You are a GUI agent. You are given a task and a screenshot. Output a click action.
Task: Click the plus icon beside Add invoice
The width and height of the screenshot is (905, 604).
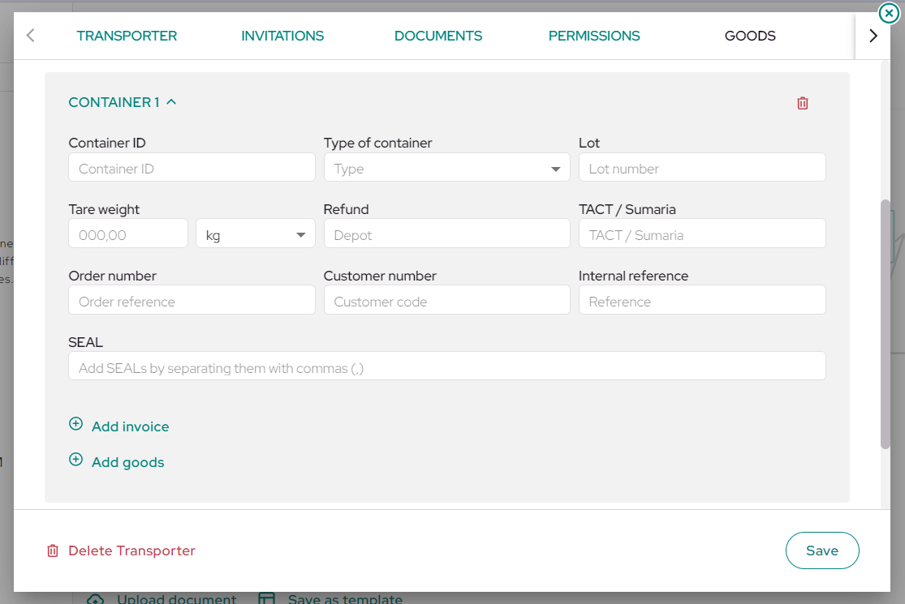[75, 424]
